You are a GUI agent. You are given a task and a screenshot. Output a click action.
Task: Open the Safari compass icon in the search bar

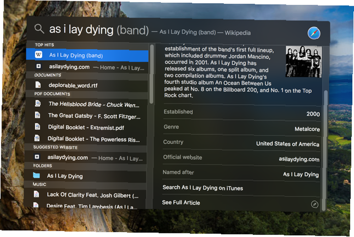(x=314, y=33)
